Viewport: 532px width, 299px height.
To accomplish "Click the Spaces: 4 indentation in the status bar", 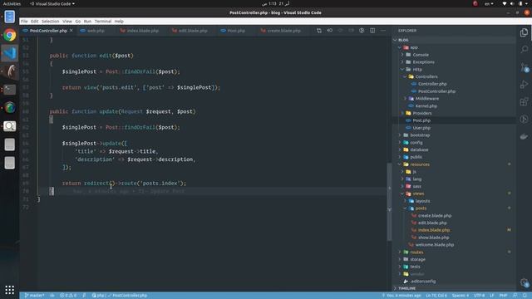I will [460, 296].
